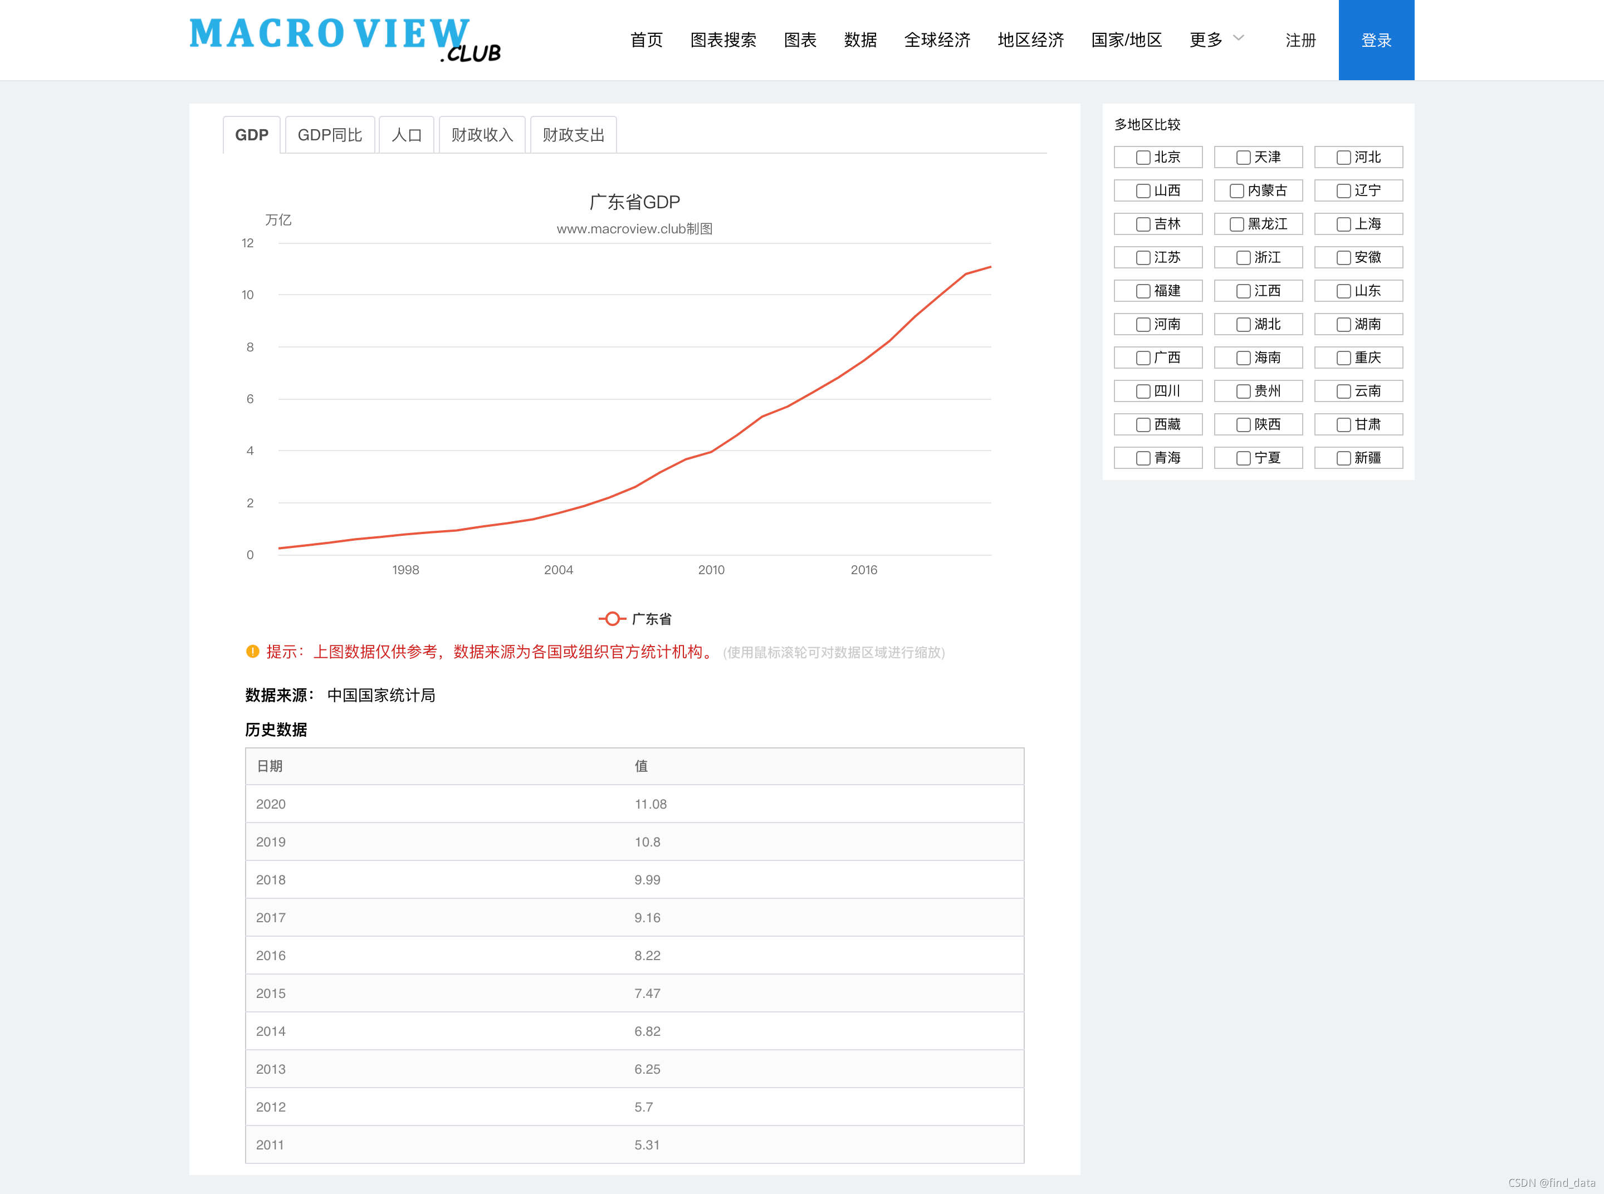Click the 中国国家统计局 source text
Image resolution: width=1604 pixels, height=1194 pixels.
381,696
